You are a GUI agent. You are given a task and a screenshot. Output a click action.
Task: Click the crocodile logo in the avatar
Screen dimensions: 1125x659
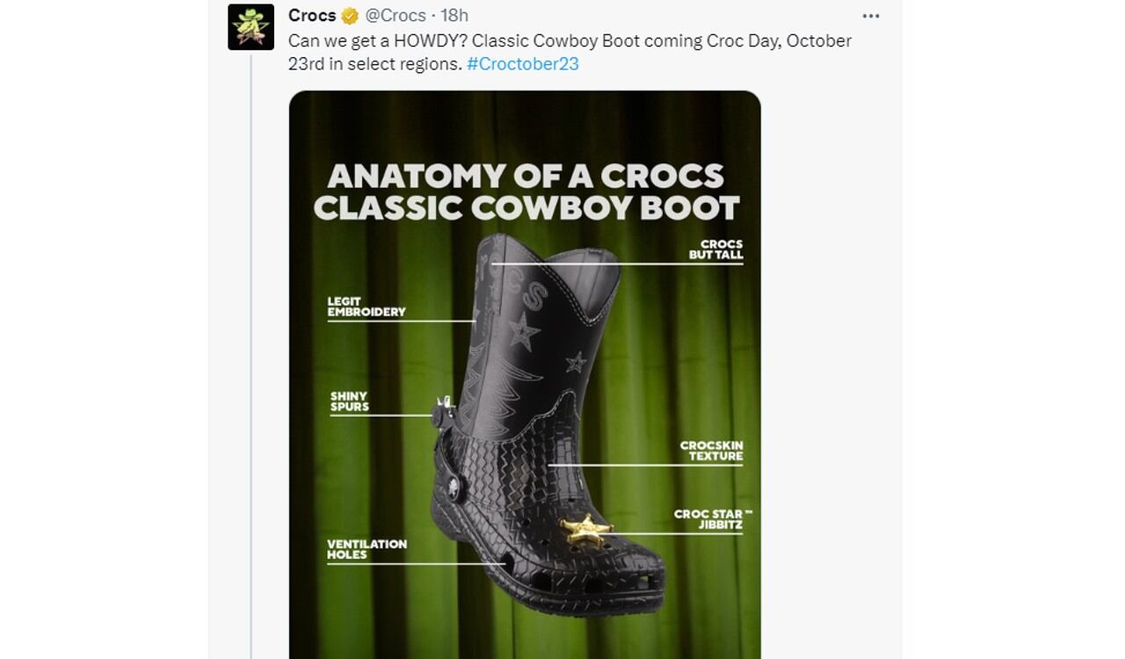[250, 21]
